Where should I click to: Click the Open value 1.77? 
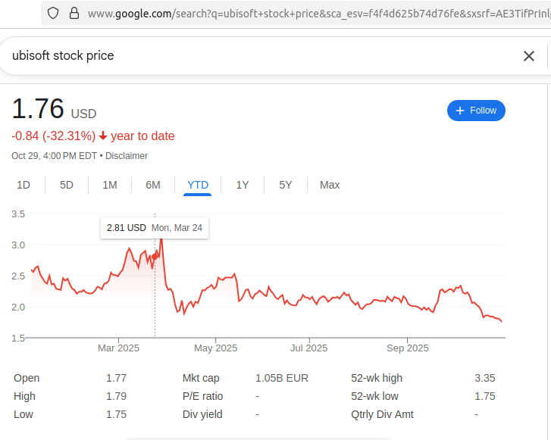(116, 378)
